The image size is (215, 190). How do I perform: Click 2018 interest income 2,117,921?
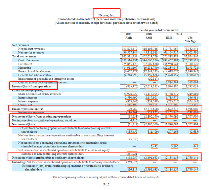[x=152, y=98]
